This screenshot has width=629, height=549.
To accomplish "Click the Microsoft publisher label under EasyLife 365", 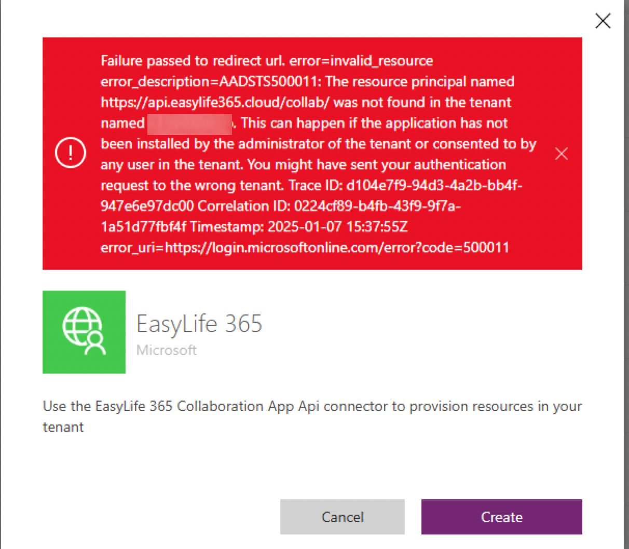I will point(166,350).
